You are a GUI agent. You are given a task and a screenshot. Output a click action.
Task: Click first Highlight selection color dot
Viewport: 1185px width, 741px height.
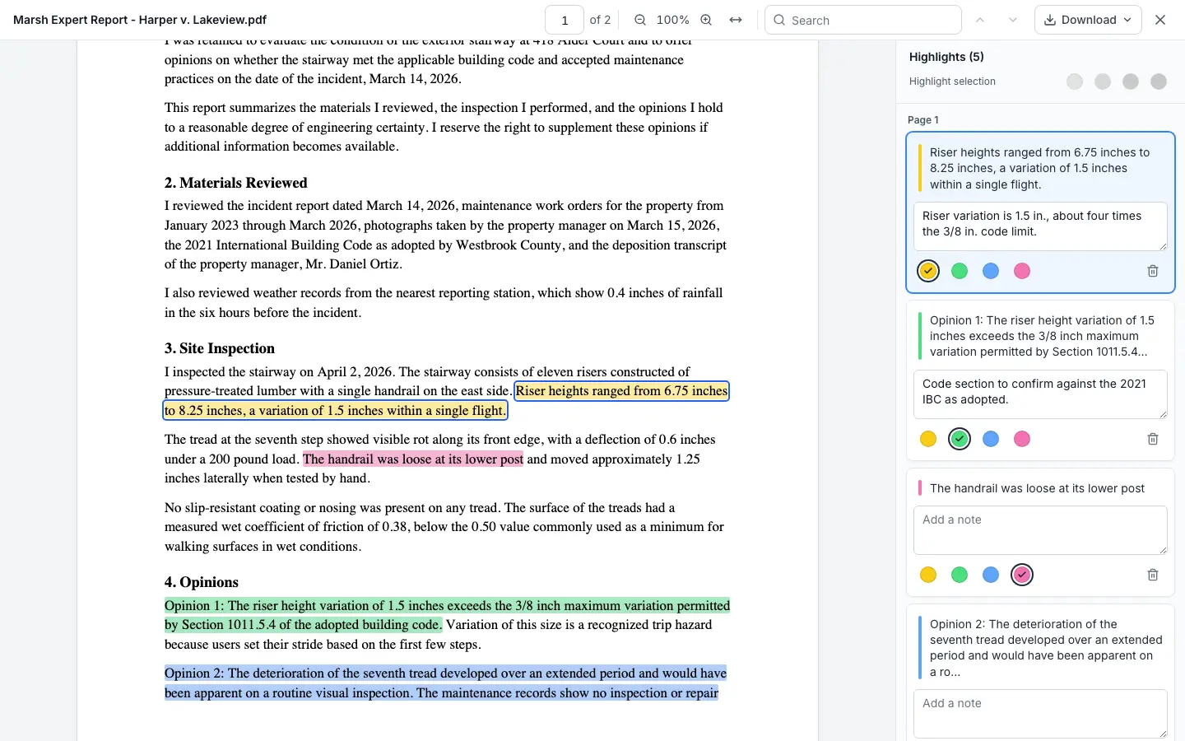pyautogui.click(x=1075, y=82)
